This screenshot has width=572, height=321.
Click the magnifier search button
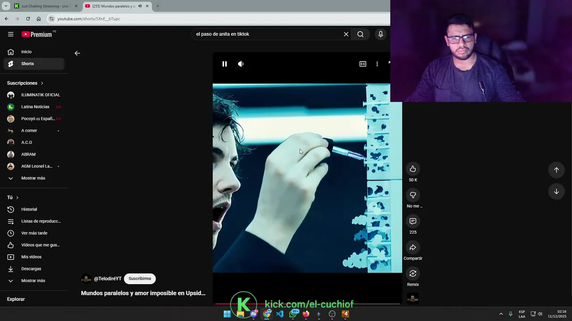pyautogui.click(x=360, y=34)
